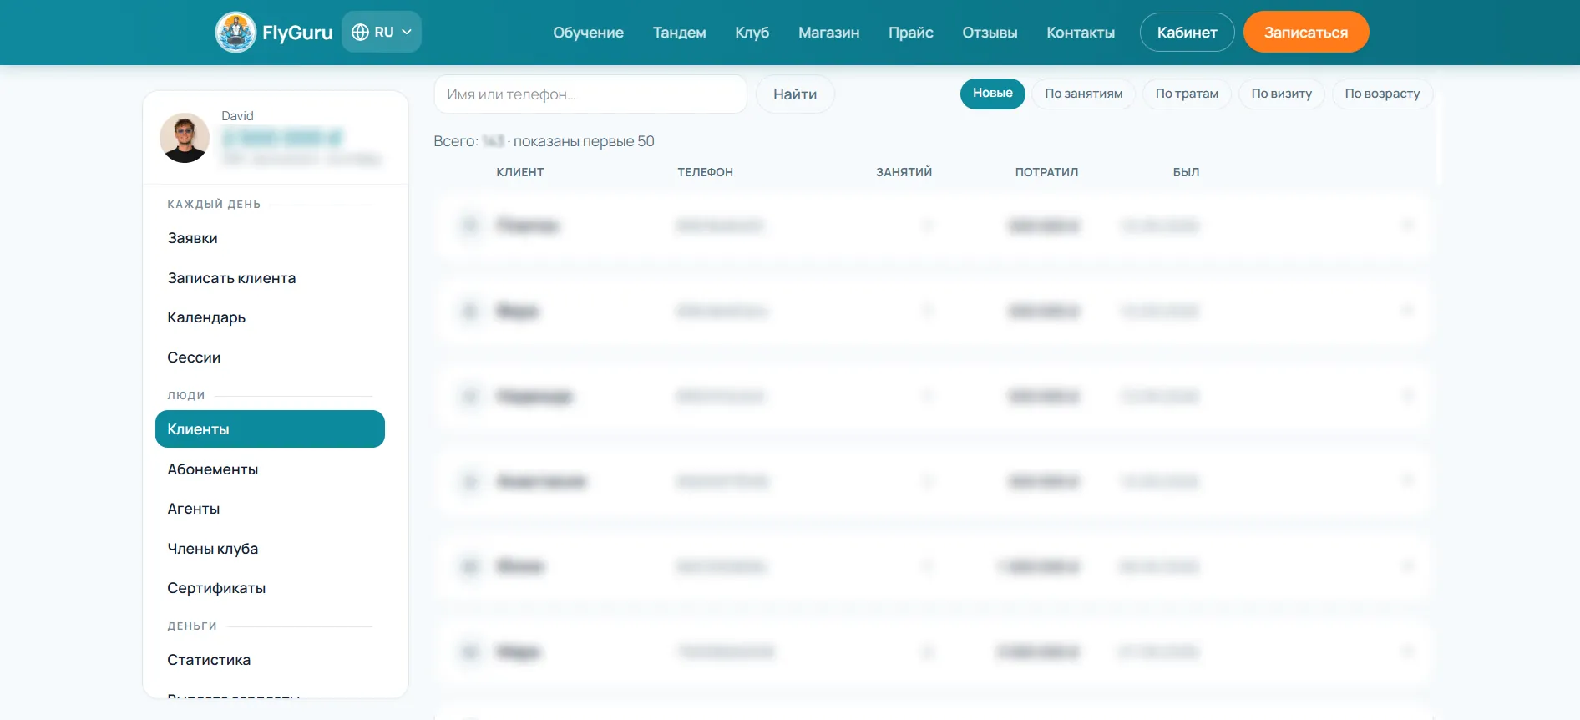Open Сессии in the sidebar
The height and width of the screenshot is (720, 1580).
pyautogui.click(x=270, y=357)
